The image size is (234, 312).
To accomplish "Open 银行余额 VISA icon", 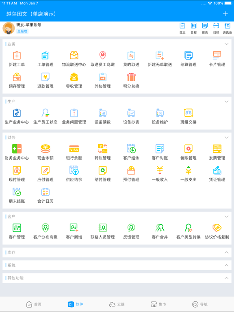I will tap(74, 149).
